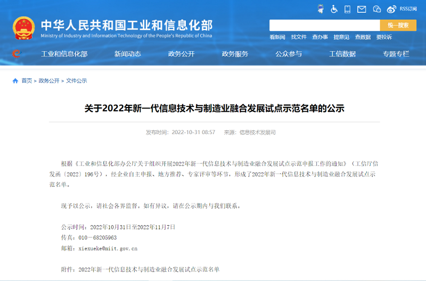Go to 专题专栏 in navigation bar
426x281 pixels.
[396, 54]
